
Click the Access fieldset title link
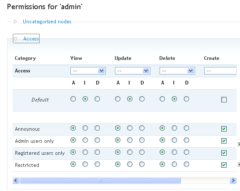coord(31,39)
